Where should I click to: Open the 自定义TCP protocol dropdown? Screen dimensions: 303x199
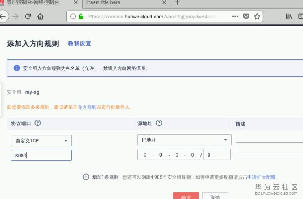coord(41,140)
